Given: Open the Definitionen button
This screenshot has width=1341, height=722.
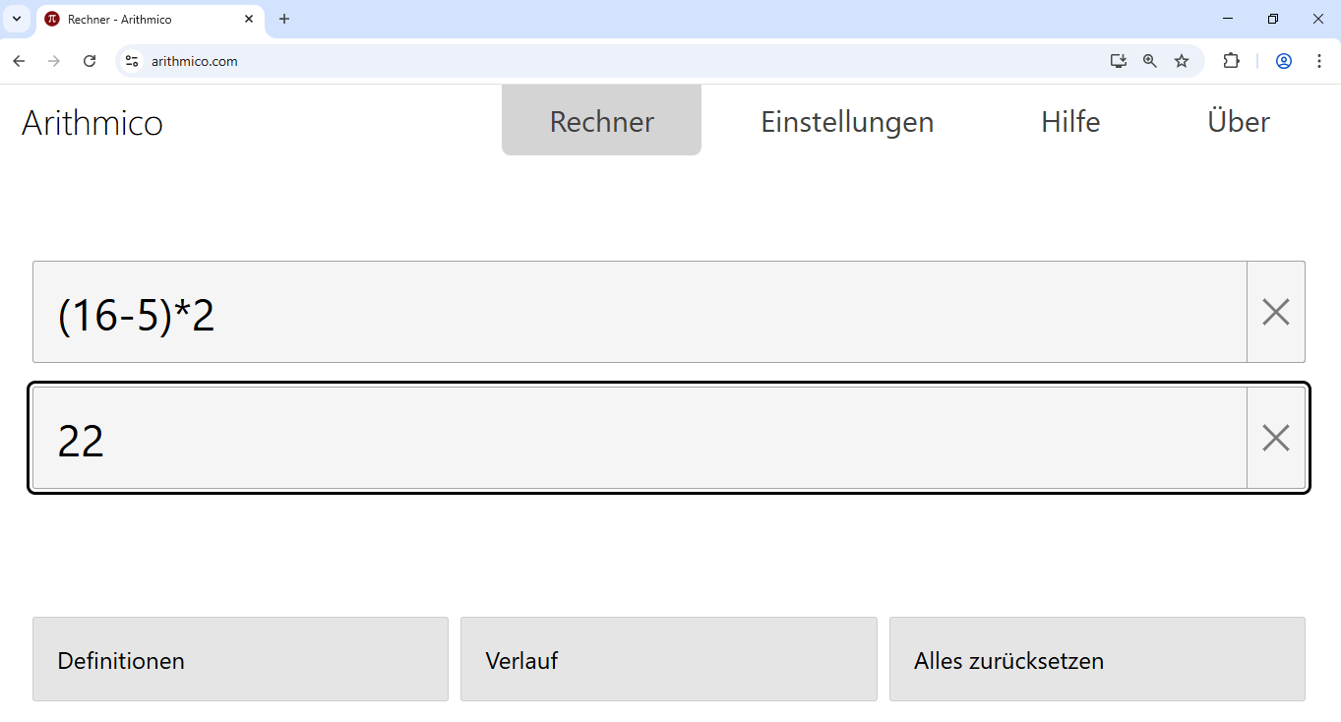Looking at the screenshot, I should 240,660.
